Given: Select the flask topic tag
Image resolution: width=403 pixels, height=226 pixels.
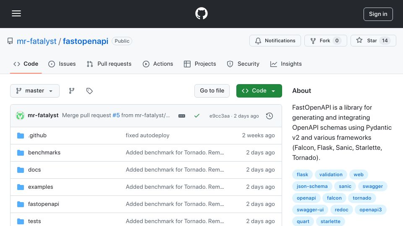Looking at the screenshot, I should click(x=302, y=175).
